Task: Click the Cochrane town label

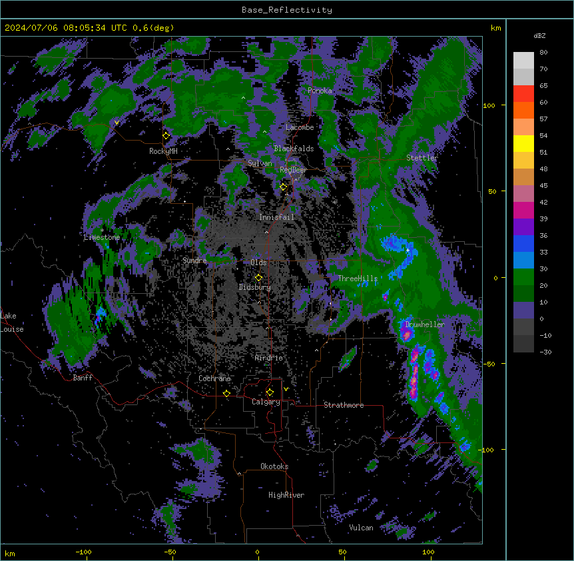Action: (214, 378)
